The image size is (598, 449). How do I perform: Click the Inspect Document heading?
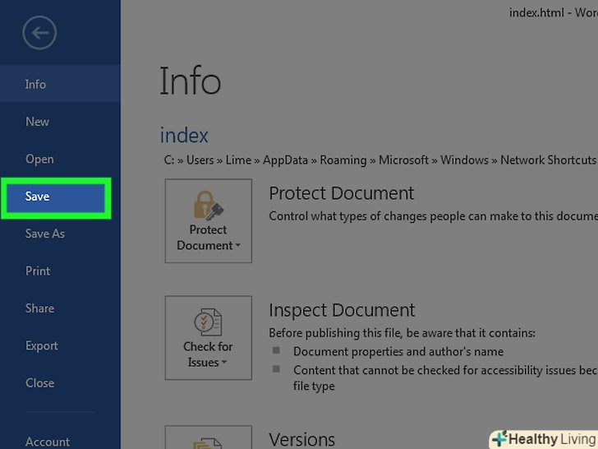click(x=342, y=311)
